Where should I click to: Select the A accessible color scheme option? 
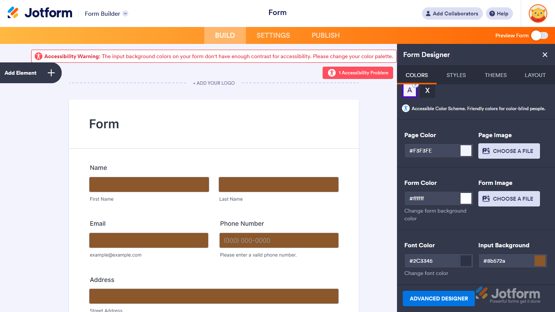point(409,91)
